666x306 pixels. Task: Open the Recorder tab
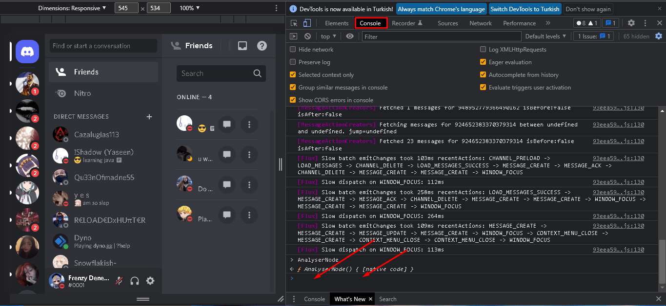[407, 23]
